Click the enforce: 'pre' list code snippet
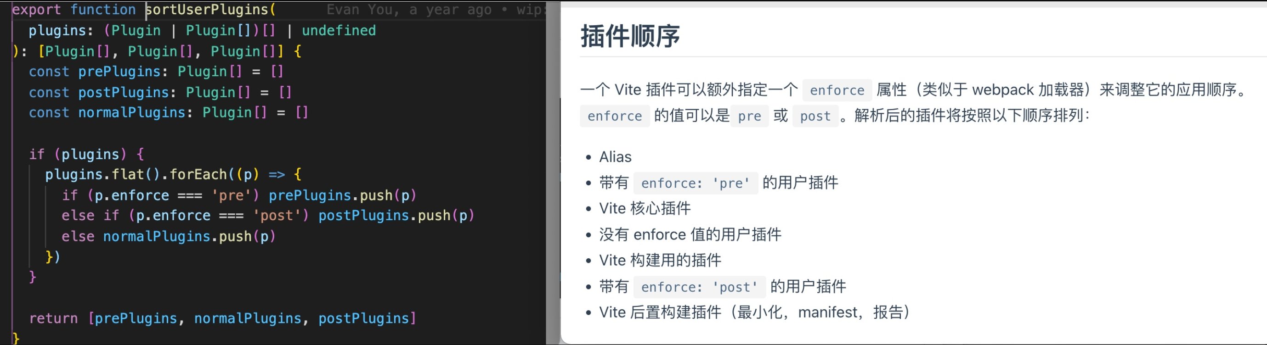Image resolution: width=1267 pixels, height=345 pixels. [x=696, y=184]
